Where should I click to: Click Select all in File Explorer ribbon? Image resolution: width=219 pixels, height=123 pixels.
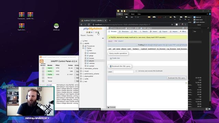(197, 17)
